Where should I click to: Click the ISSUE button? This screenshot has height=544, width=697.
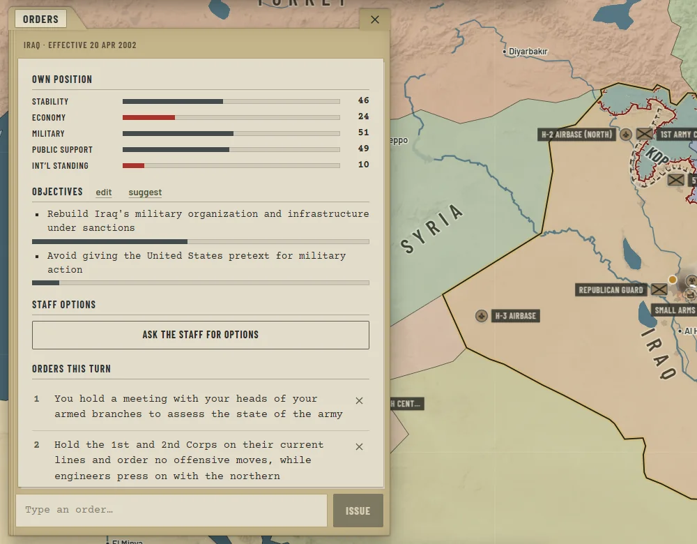(358, 511)
